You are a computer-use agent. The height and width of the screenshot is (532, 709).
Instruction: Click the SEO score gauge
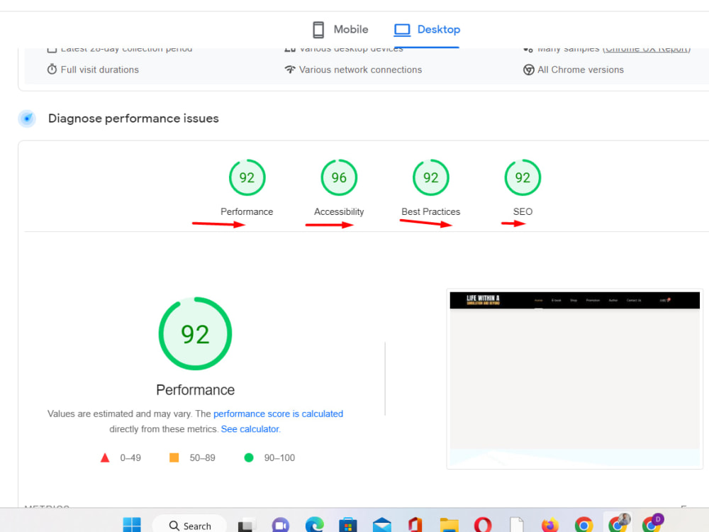(x=523, y=177)
